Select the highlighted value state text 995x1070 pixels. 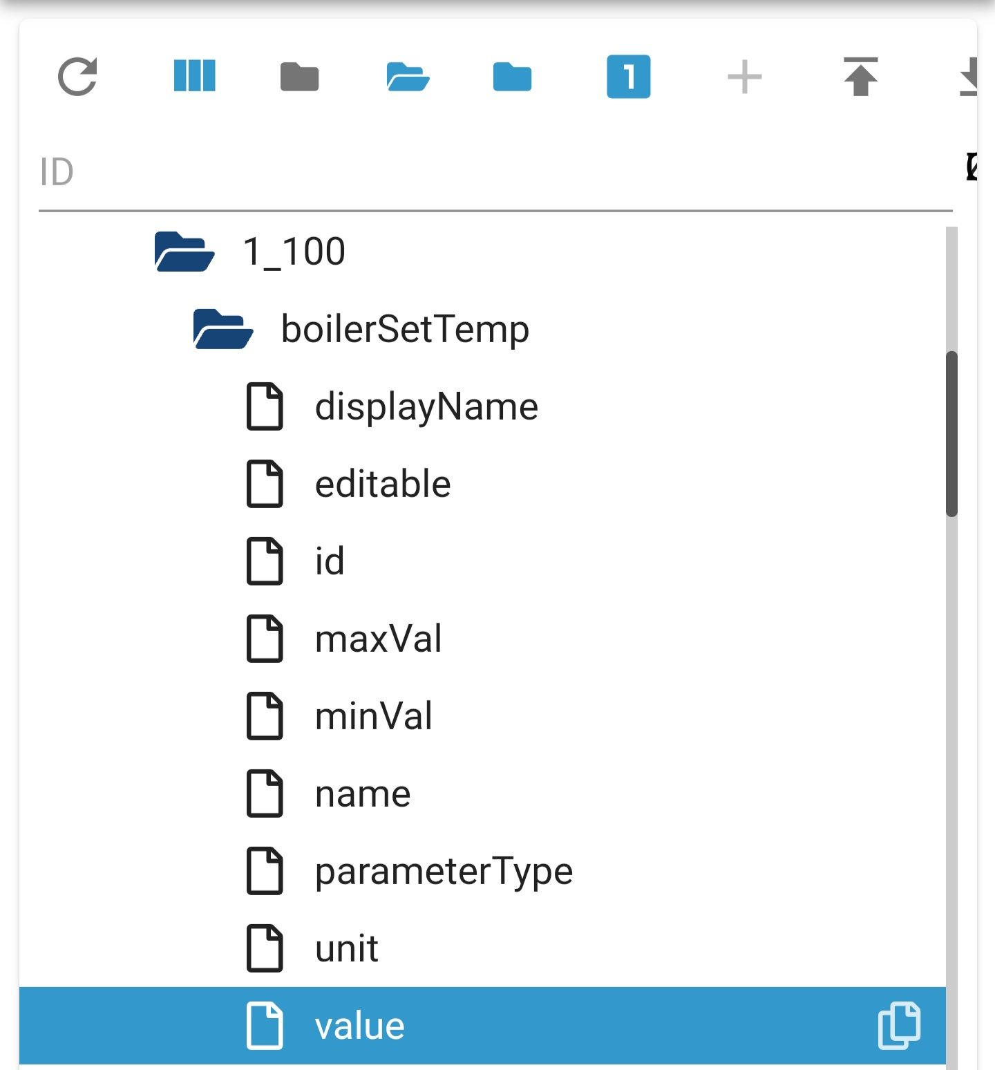pos(359,1026)
